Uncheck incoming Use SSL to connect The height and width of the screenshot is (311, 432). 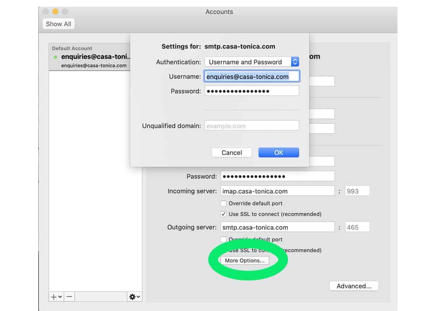point(223,214)
